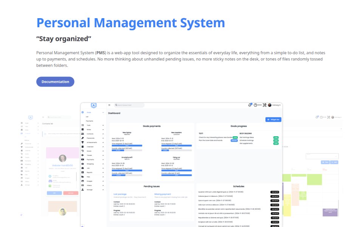
Task: Open the Storage menu label
Action: pos(90,190)
